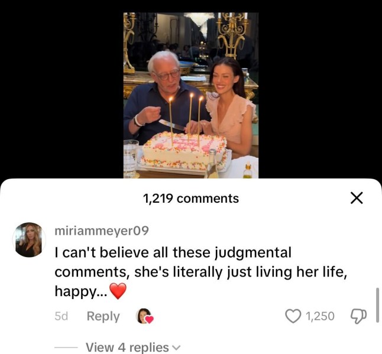Click the red heart emoji in comment
382x354 pixels.
[x=119, y=291]
